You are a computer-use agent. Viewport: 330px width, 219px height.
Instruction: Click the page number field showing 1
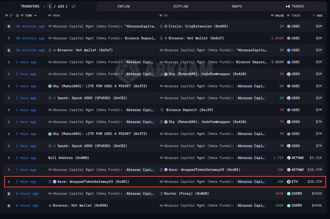coord(50,6)
